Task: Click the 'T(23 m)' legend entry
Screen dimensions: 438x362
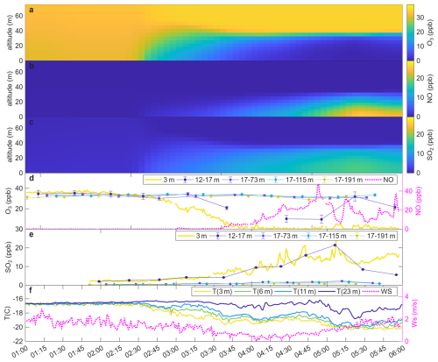Action: coord(339,291)
